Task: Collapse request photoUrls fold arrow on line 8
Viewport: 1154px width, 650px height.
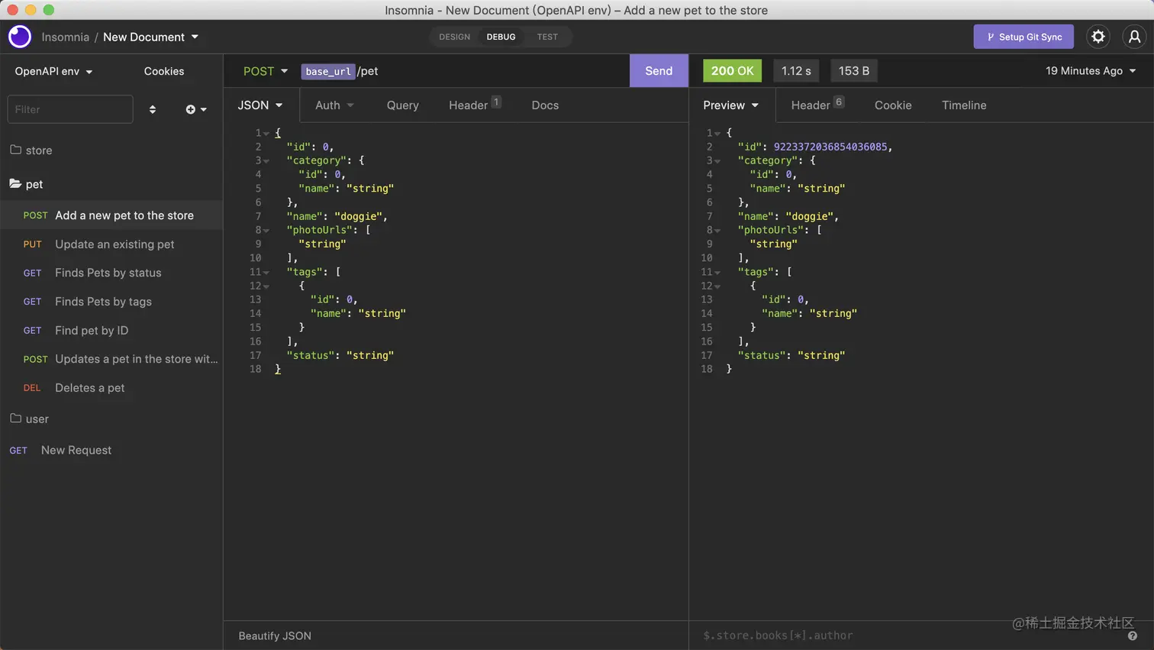Action: [x=266, y=231]
